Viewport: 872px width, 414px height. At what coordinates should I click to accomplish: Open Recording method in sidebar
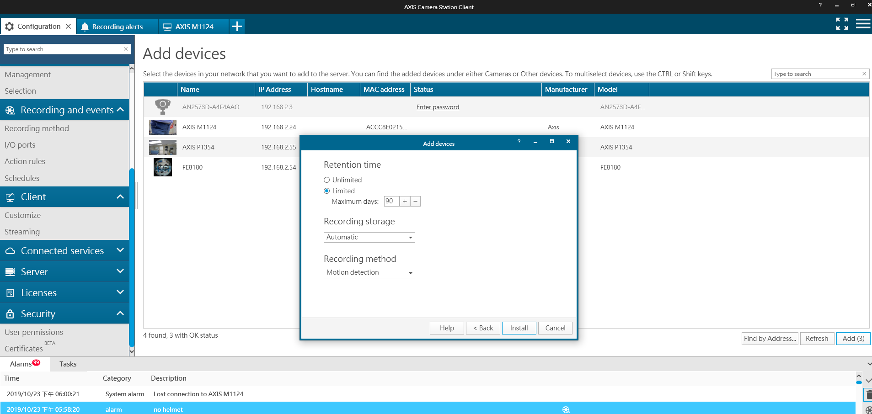click(x=37, y=128)
